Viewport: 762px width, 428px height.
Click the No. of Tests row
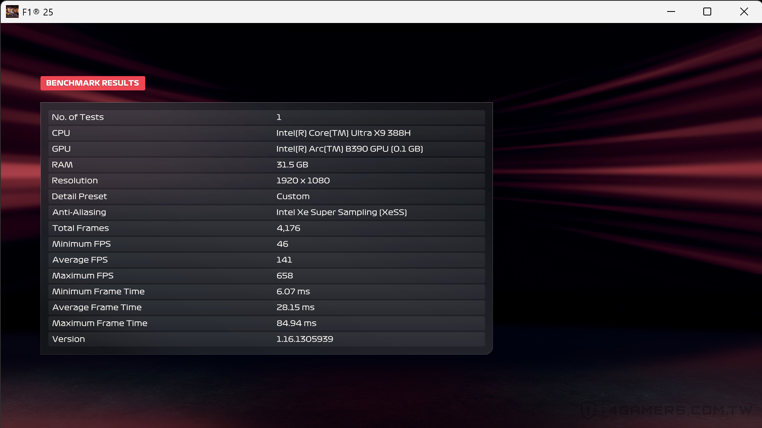266,117
